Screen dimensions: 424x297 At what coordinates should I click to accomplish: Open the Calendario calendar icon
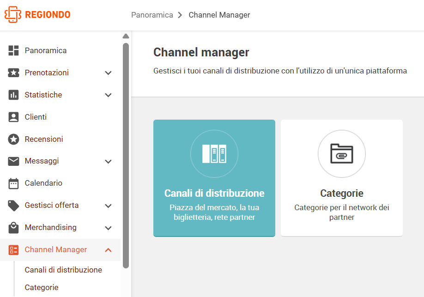pyautogui.click(x=13, y=183)
